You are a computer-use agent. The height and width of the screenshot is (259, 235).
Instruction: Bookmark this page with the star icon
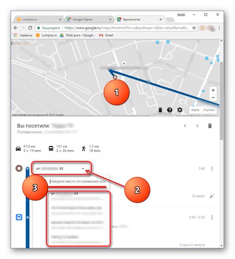(x=194, y=28)
